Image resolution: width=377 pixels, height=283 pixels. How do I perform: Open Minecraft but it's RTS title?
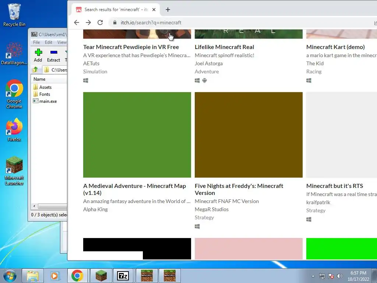(x=335, y=186)
